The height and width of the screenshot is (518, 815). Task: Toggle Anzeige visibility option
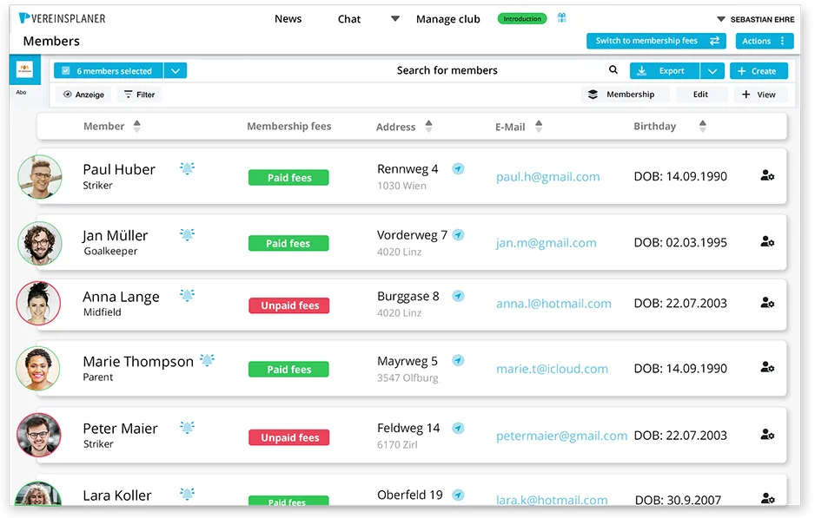click(x=83, y=94)
